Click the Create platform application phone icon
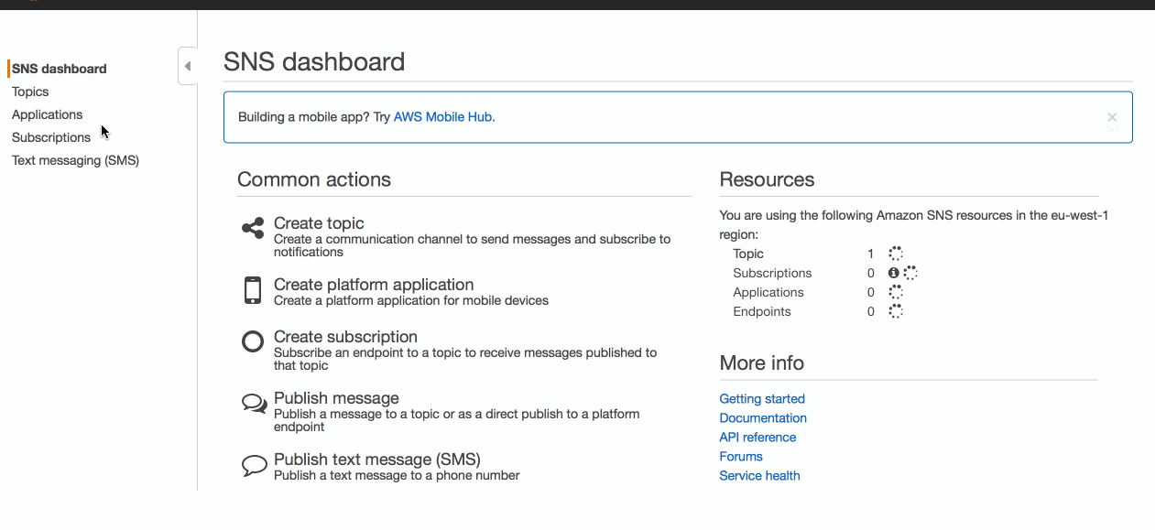The width and height of the screenshot is (1155, 530). [253, 290]
